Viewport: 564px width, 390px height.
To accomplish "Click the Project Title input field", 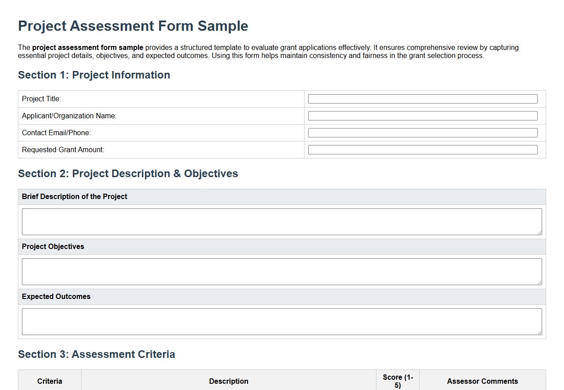I will 422,99.
